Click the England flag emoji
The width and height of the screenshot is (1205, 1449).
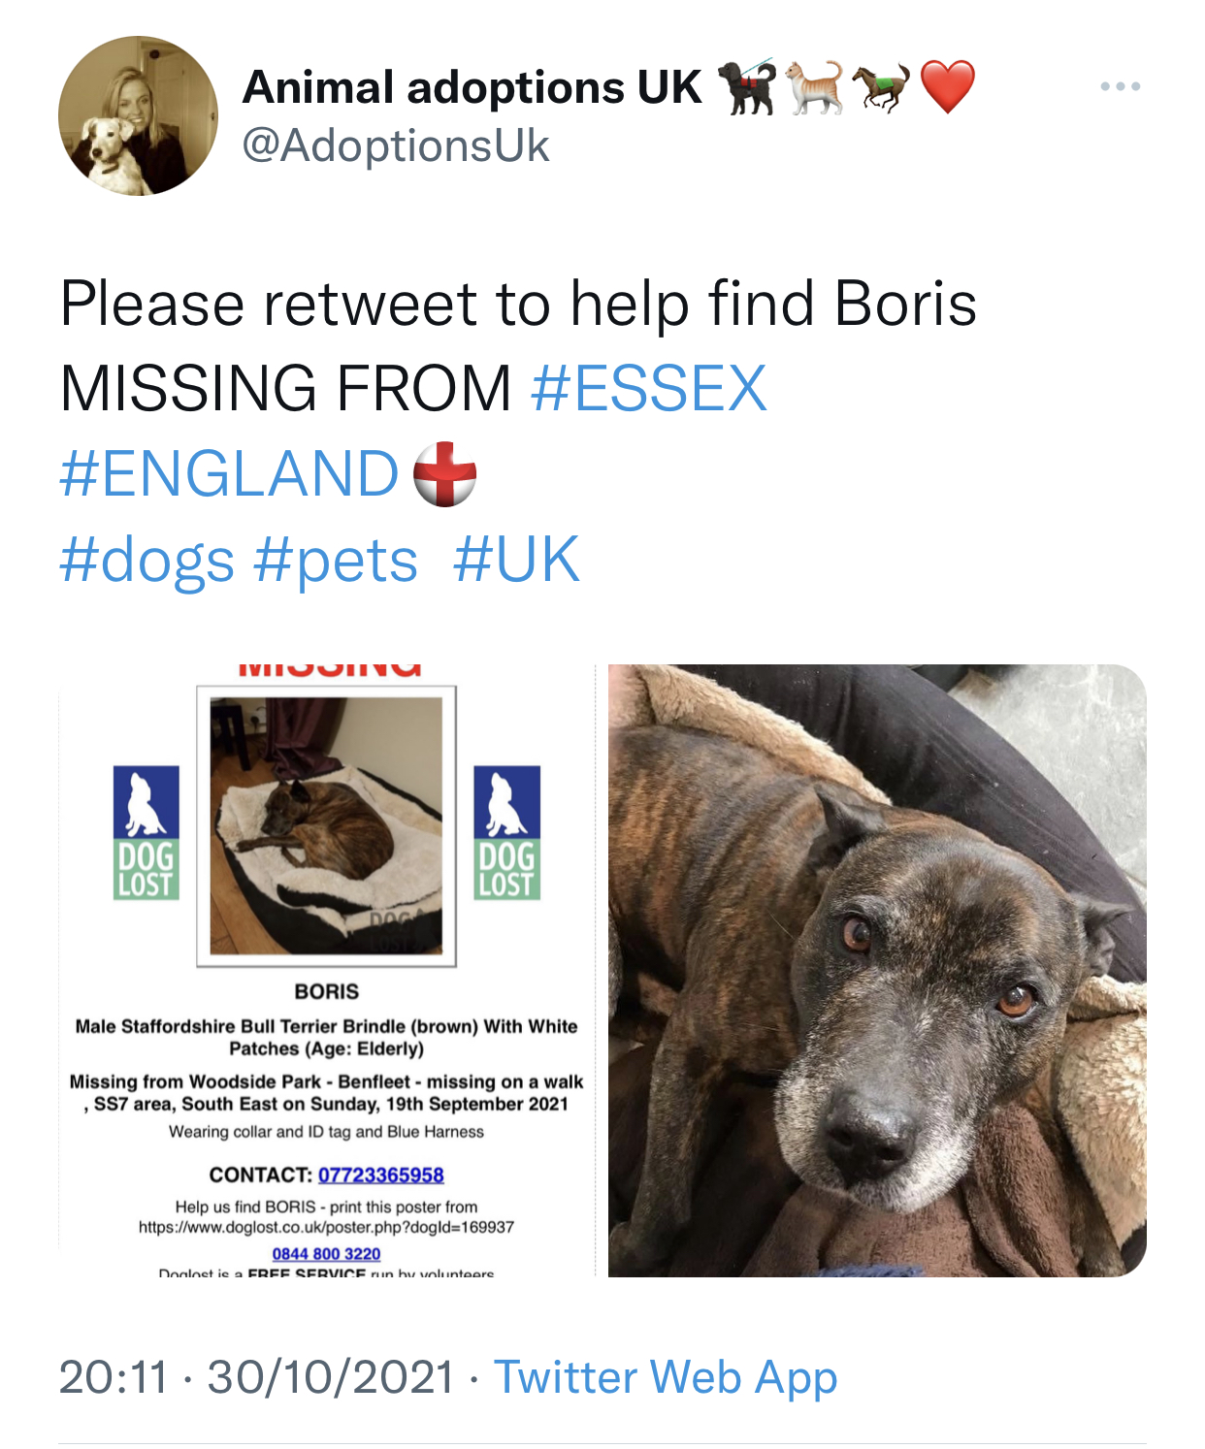pyautogui.click(x=444, y=474)
